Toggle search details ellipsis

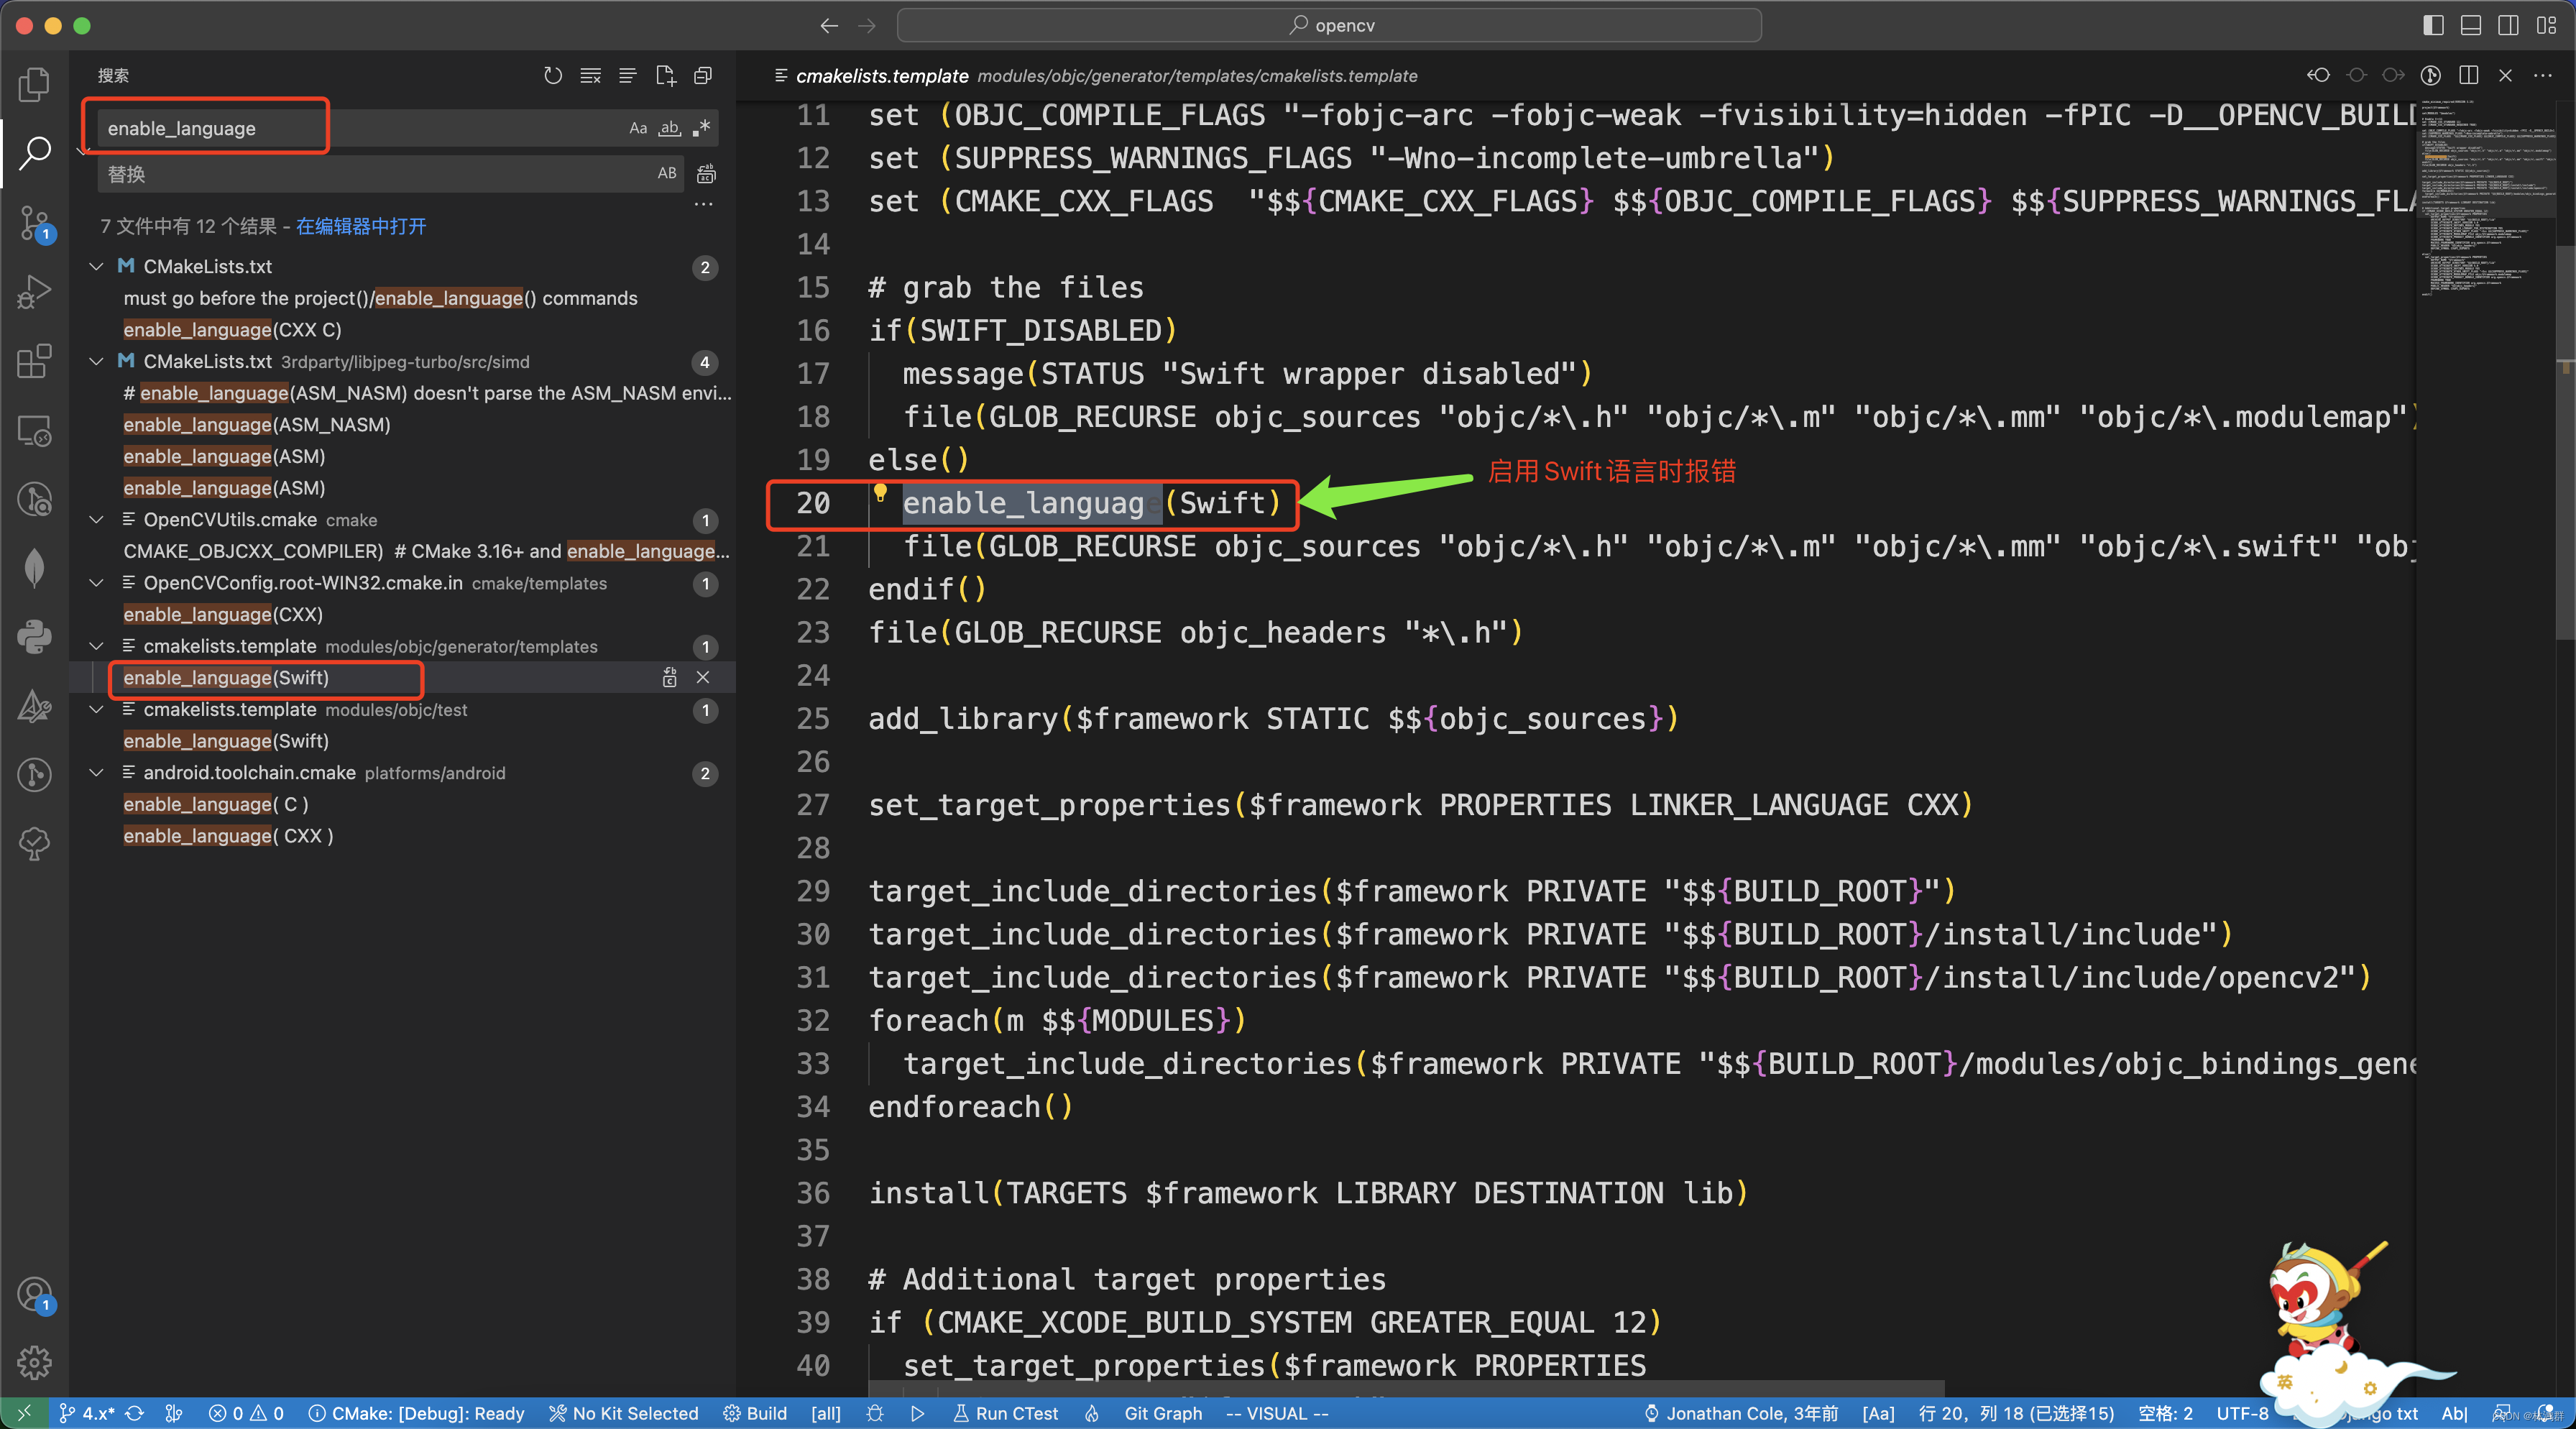click(x=704, y=204)
